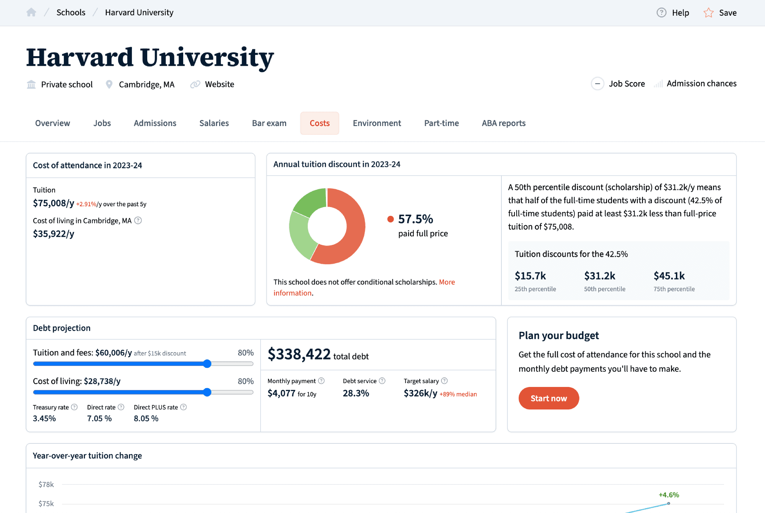The width and height of the screenshot is (765, 513).
Task: Click the $31.2k 50th percentile value
Action: click(600, 276)
